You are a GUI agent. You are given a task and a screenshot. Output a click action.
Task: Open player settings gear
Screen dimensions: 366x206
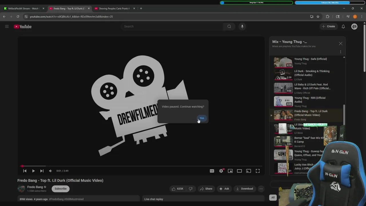click(221, 171)
